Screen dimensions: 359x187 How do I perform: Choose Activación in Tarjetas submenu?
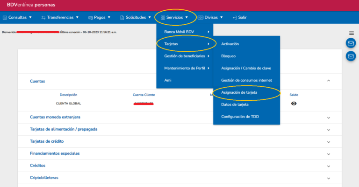(x=247, y=44)
